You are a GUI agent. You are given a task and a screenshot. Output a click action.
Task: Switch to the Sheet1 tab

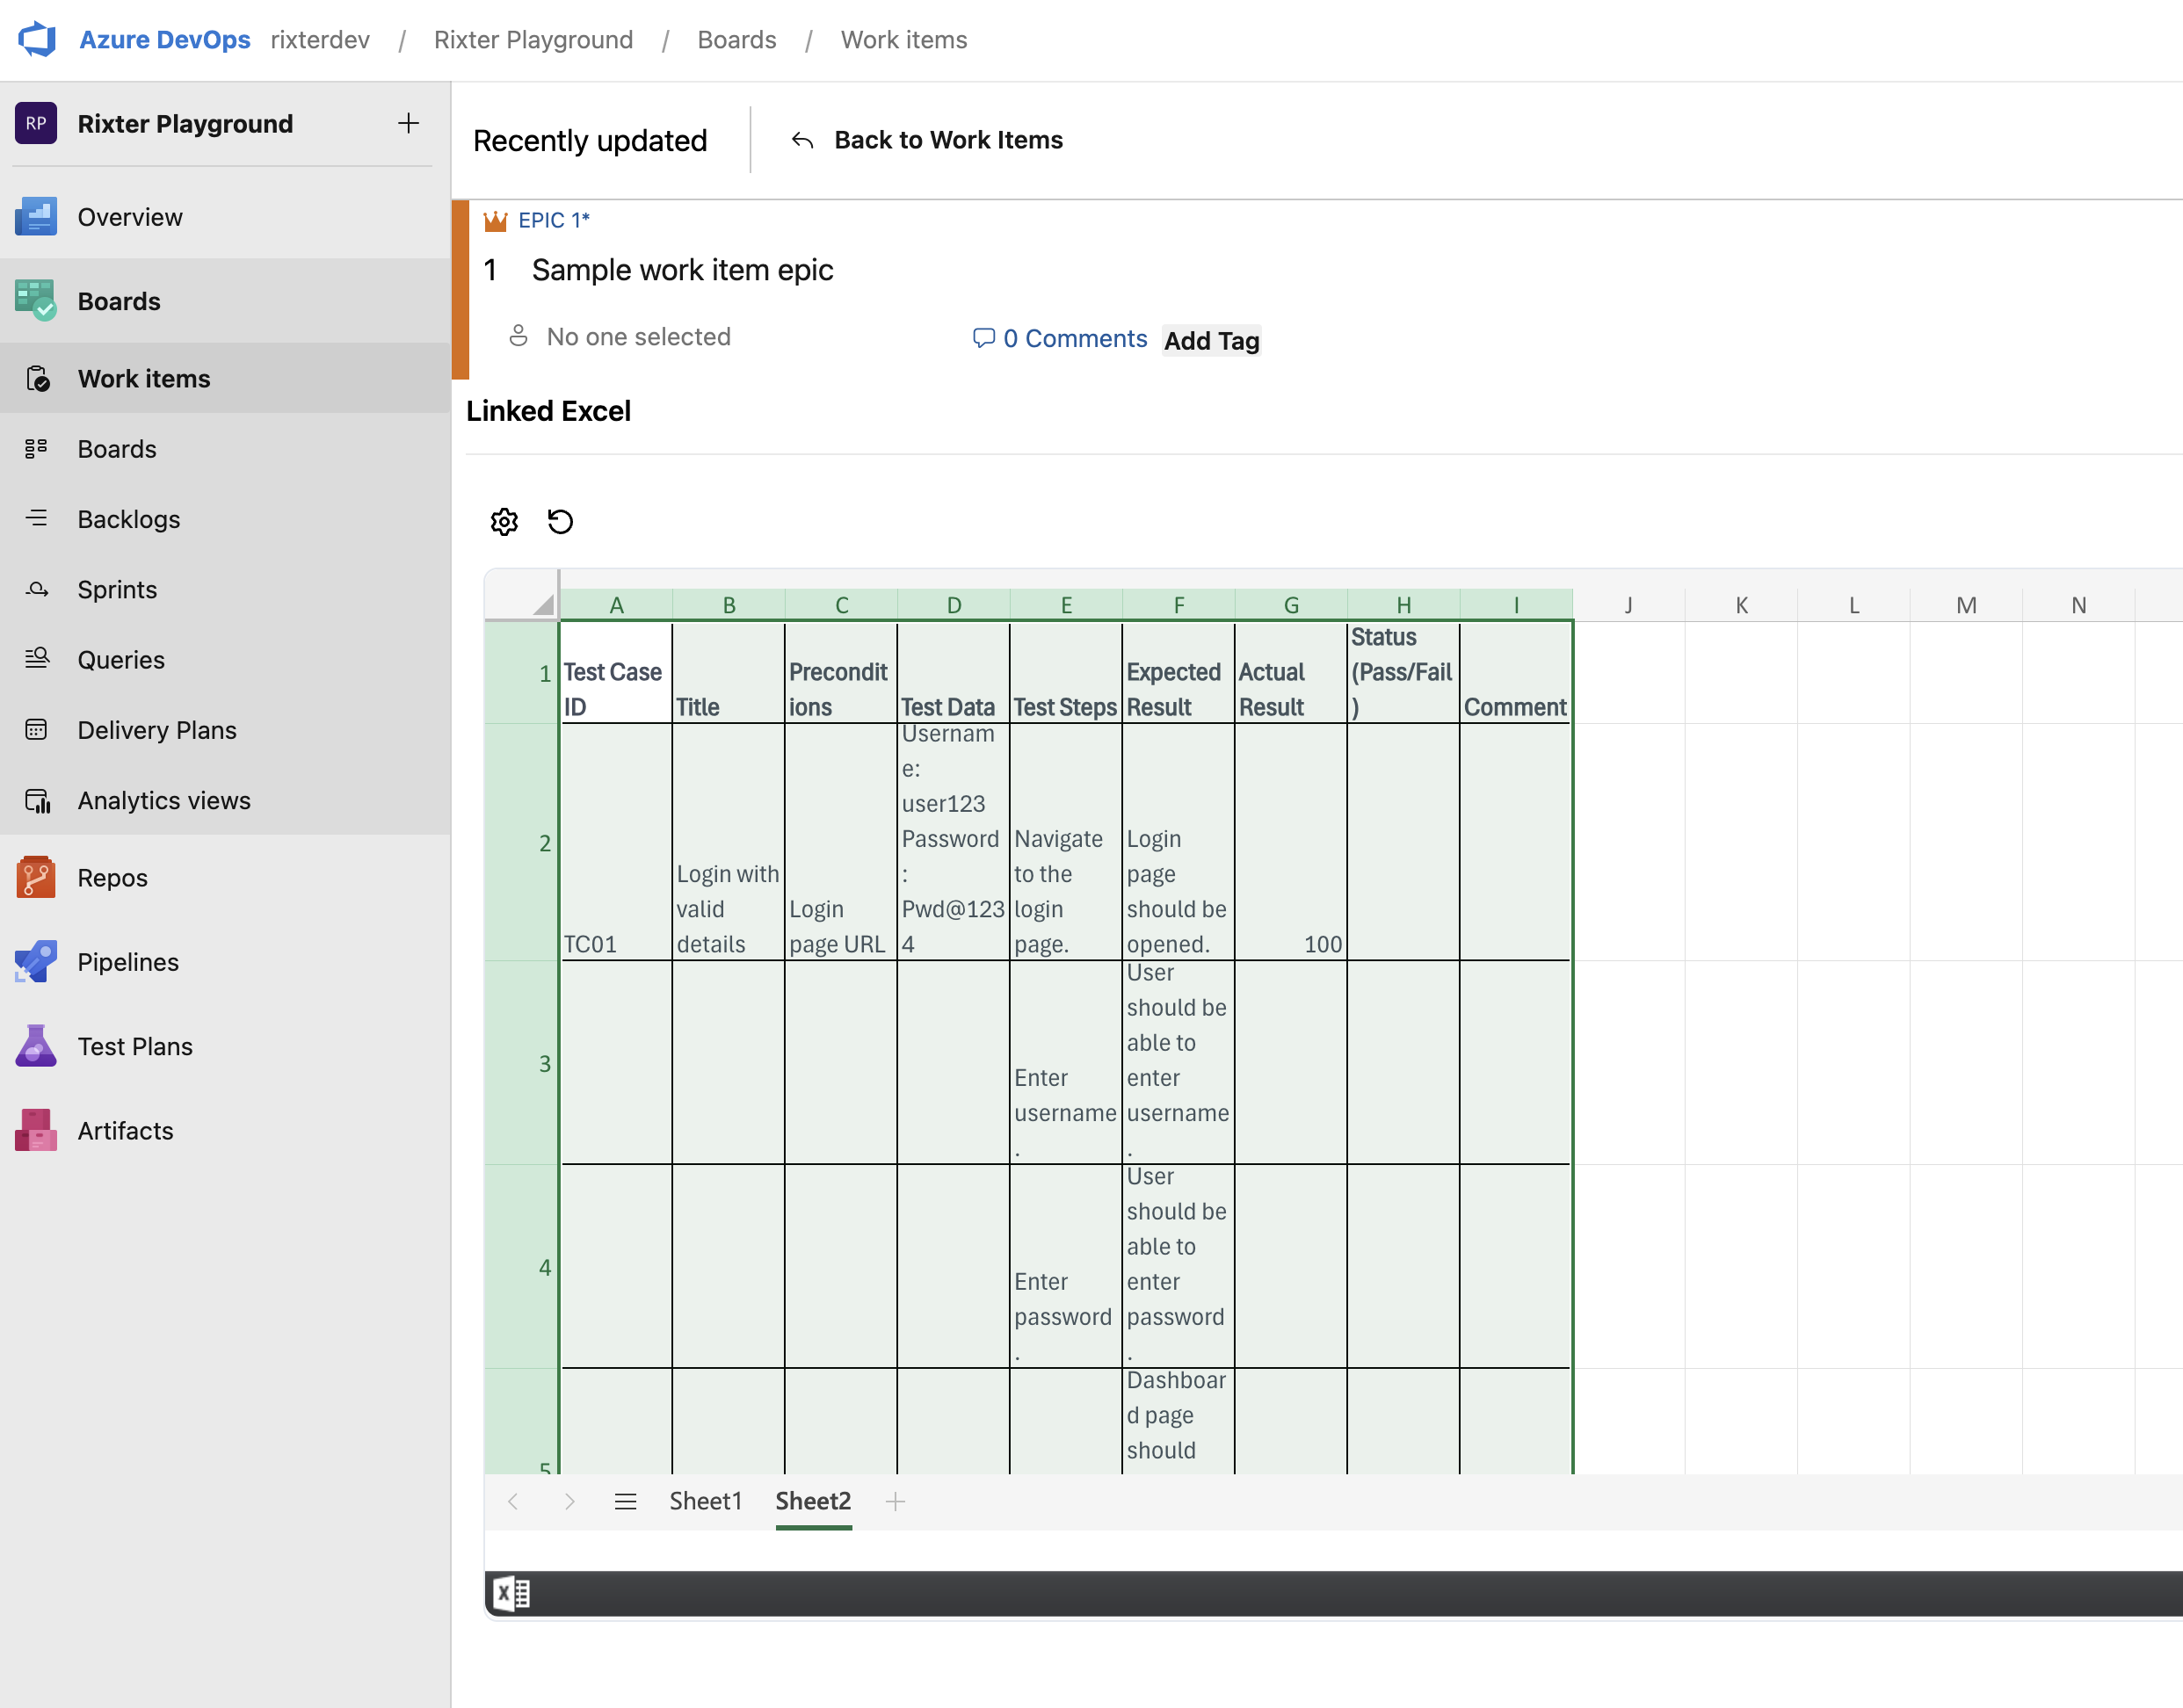tap(705, 1500)
